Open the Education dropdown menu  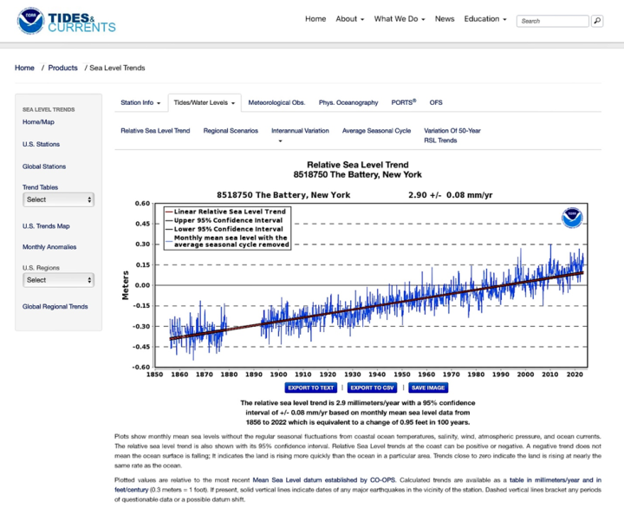(x=485, y=19)
